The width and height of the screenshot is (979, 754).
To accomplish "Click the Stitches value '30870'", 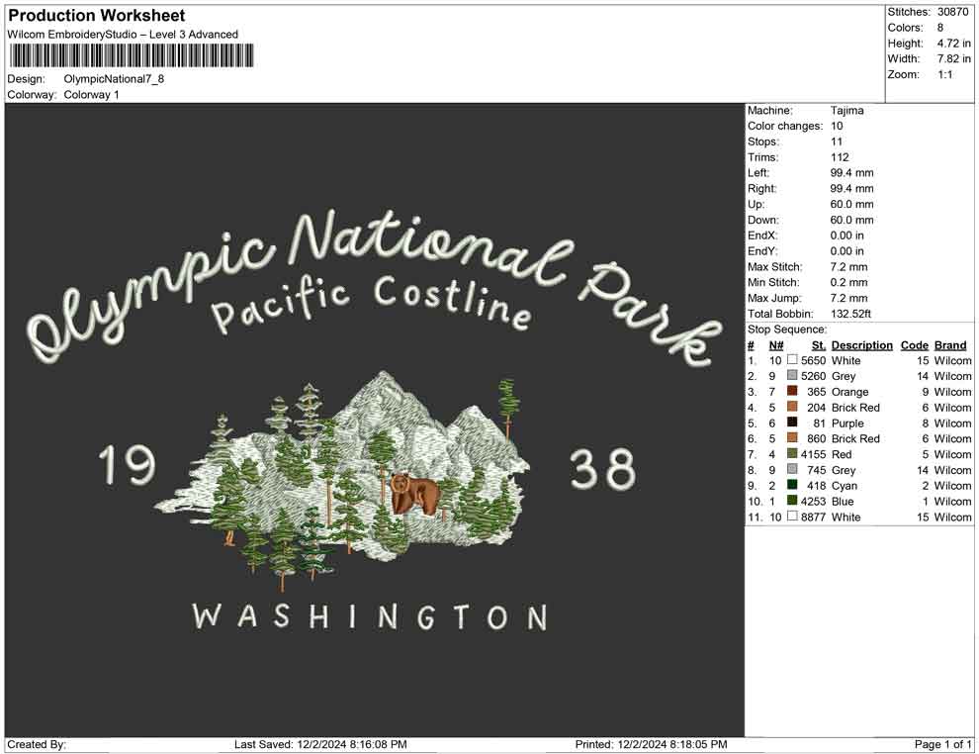I will coord(952,12).
